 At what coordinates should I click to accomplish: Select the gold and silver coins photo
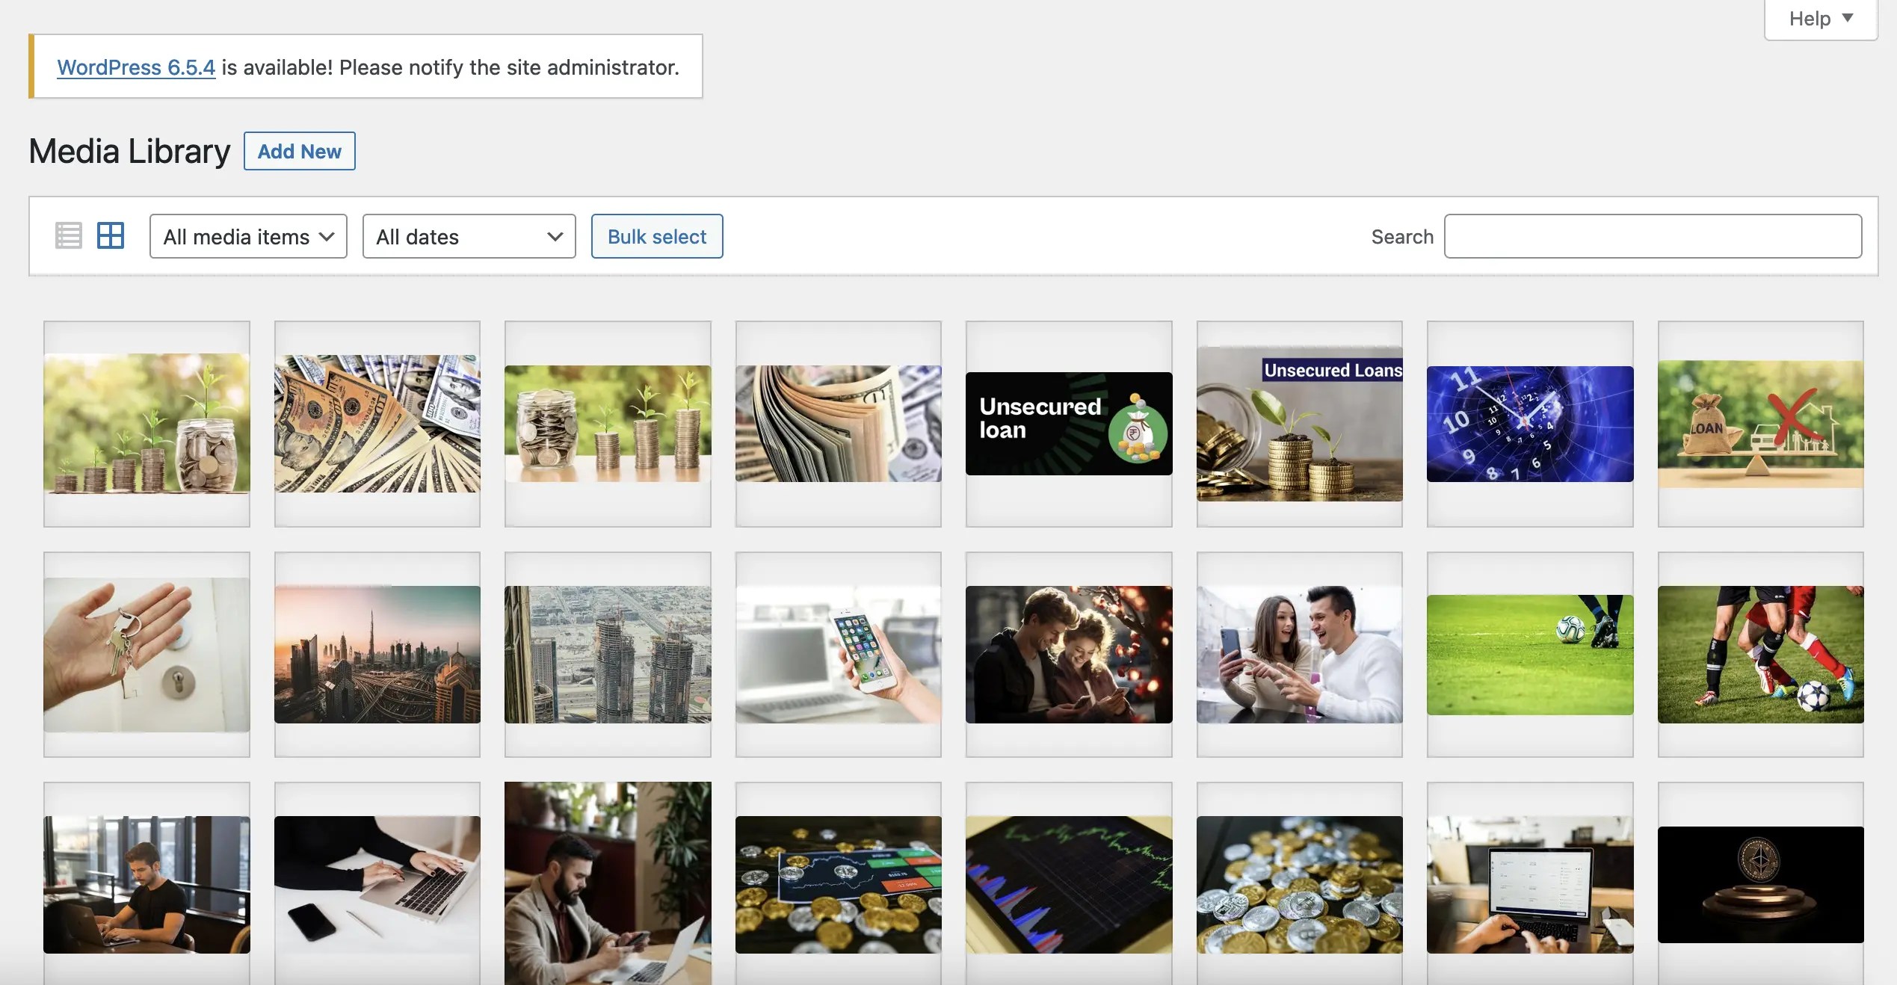pos(1299,884)
